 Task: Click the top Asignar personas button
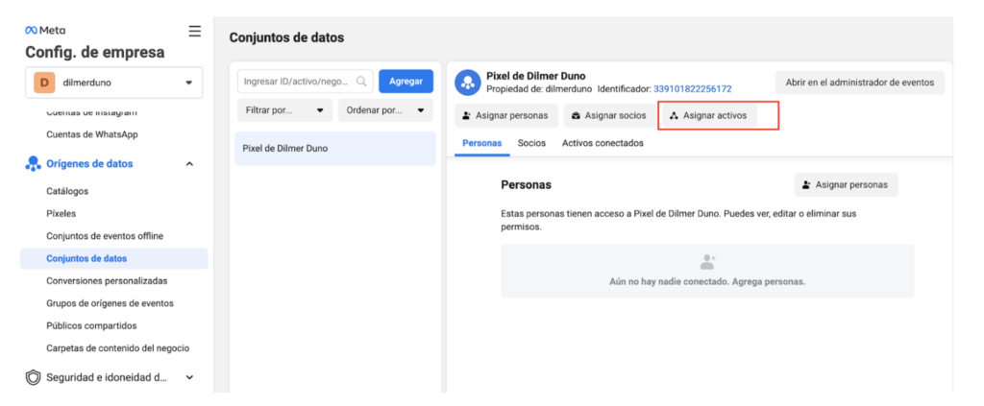coord(505,116)
